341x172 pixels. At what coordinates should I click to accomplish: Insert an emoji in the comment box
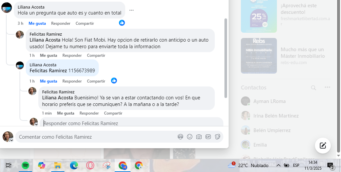(x=190, y=137)
